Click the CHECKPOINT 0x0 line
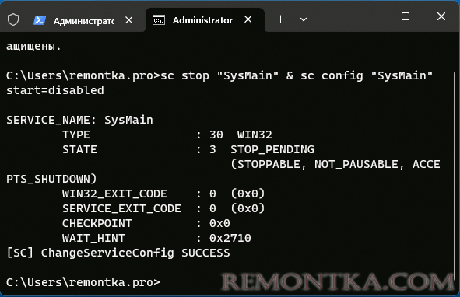 click(x=146, y=223)
